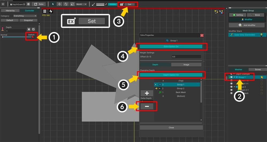The image size is (267, 142).
Task: Click the hamburger menu icon in viewport
Action: point(45,11)
